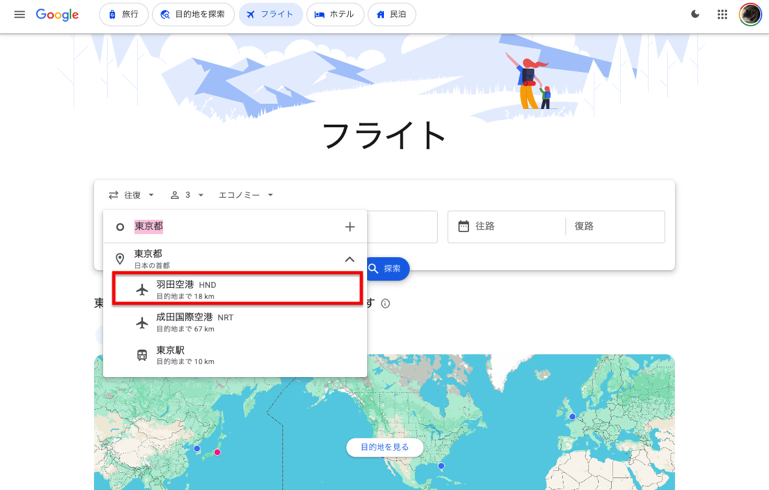This screenshot has width=769, height=490.
Task: Switch to the 民泊 tab
Action: click(x=391, y=14)
